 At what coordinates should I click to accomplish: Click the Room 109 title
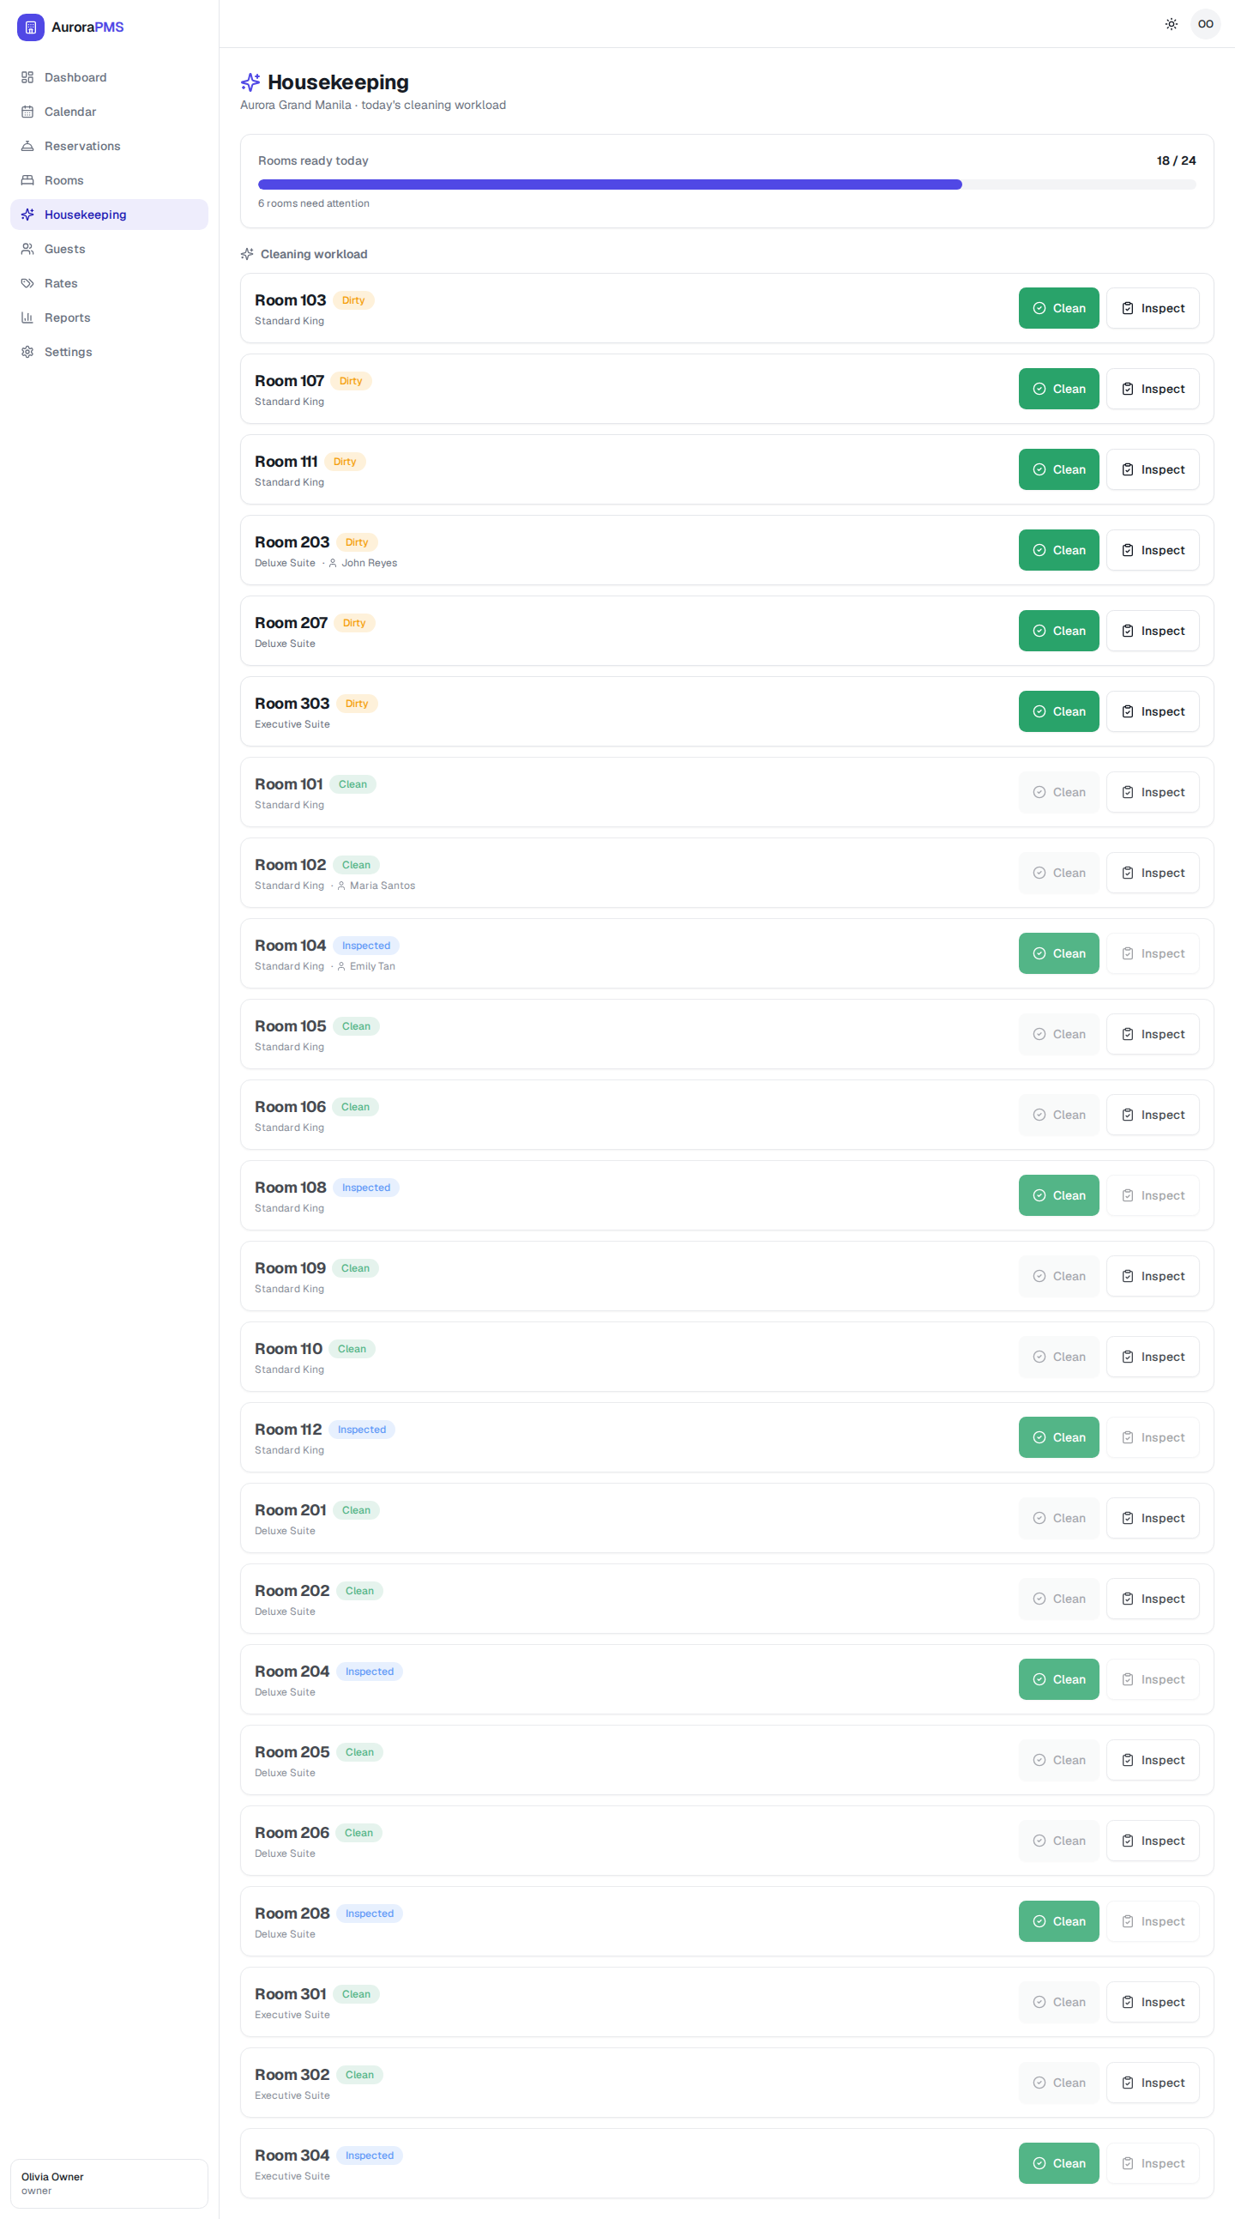(290, 1268)
